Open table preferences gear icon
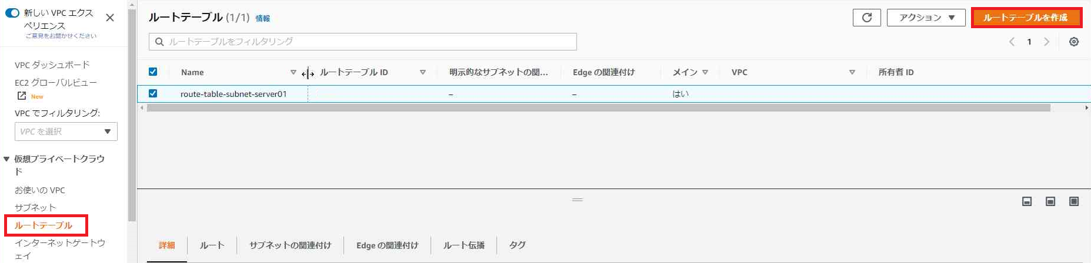This screenshot has height=263, width=1091. pos(1074,42)
